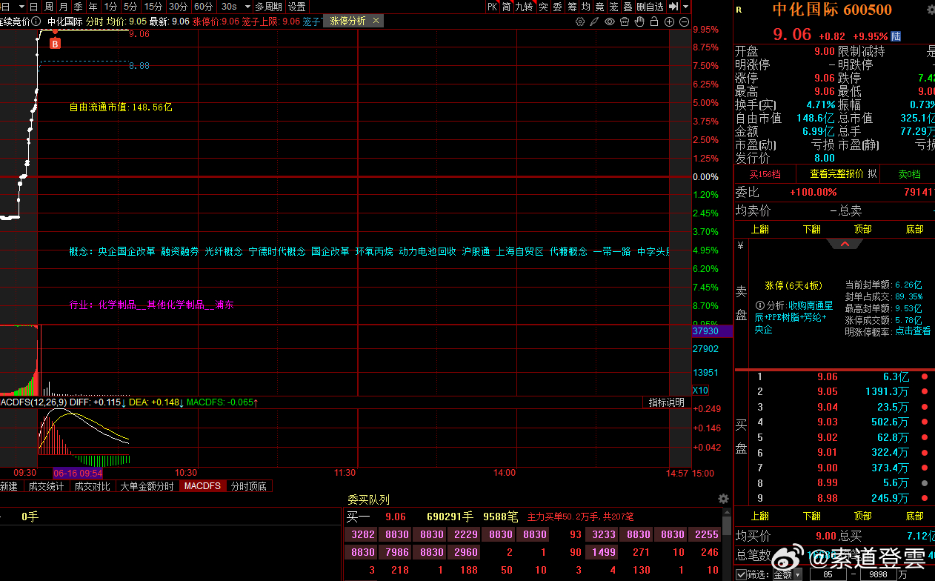
Task: Close the 涨停分析 tab
Action: (376, 21)
